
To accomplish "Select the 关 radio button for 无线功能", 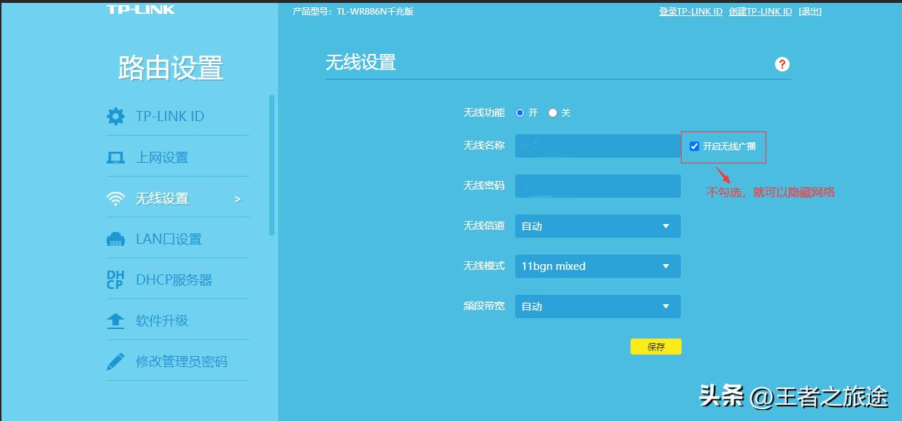I will tap(552, 112).
